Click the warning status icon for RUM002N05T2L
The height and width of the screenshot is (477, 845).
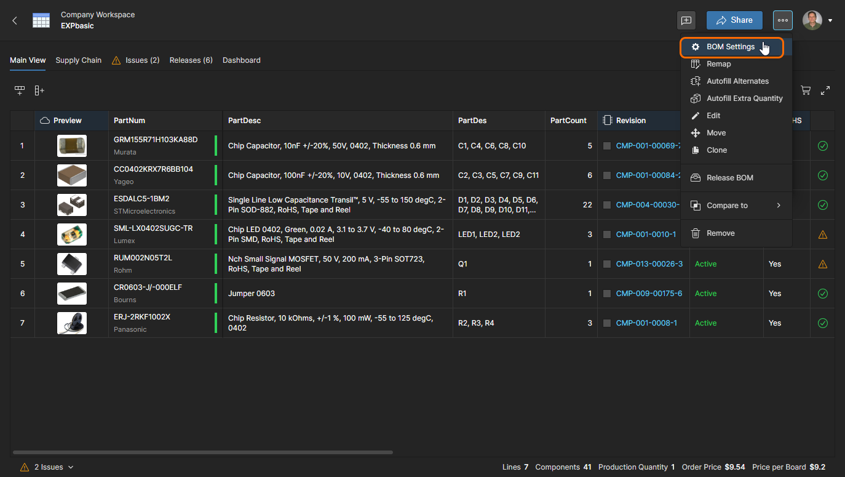click(822, 264)
